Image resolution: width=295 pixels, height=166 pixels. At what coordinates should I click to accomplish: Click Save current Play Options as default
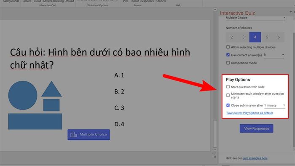249,113
